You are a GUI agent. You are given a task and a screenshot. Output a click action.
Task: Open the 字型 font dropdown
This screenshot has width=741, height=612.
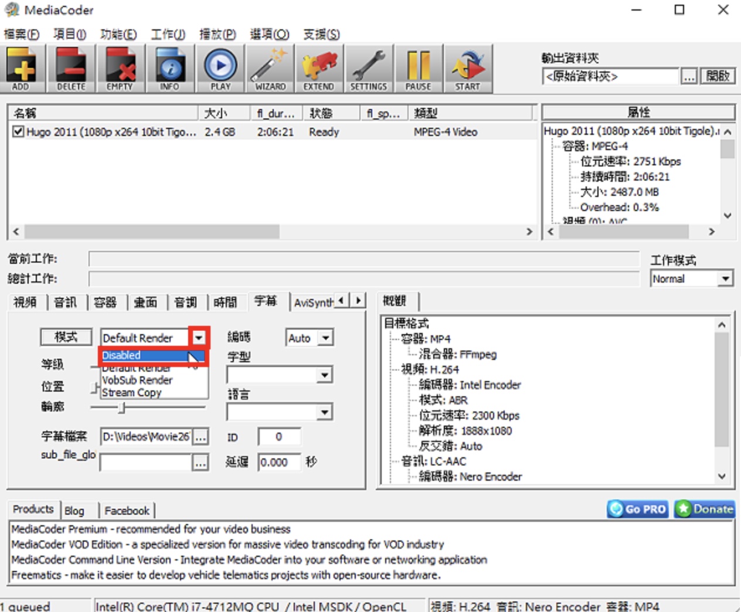point(324,375)
